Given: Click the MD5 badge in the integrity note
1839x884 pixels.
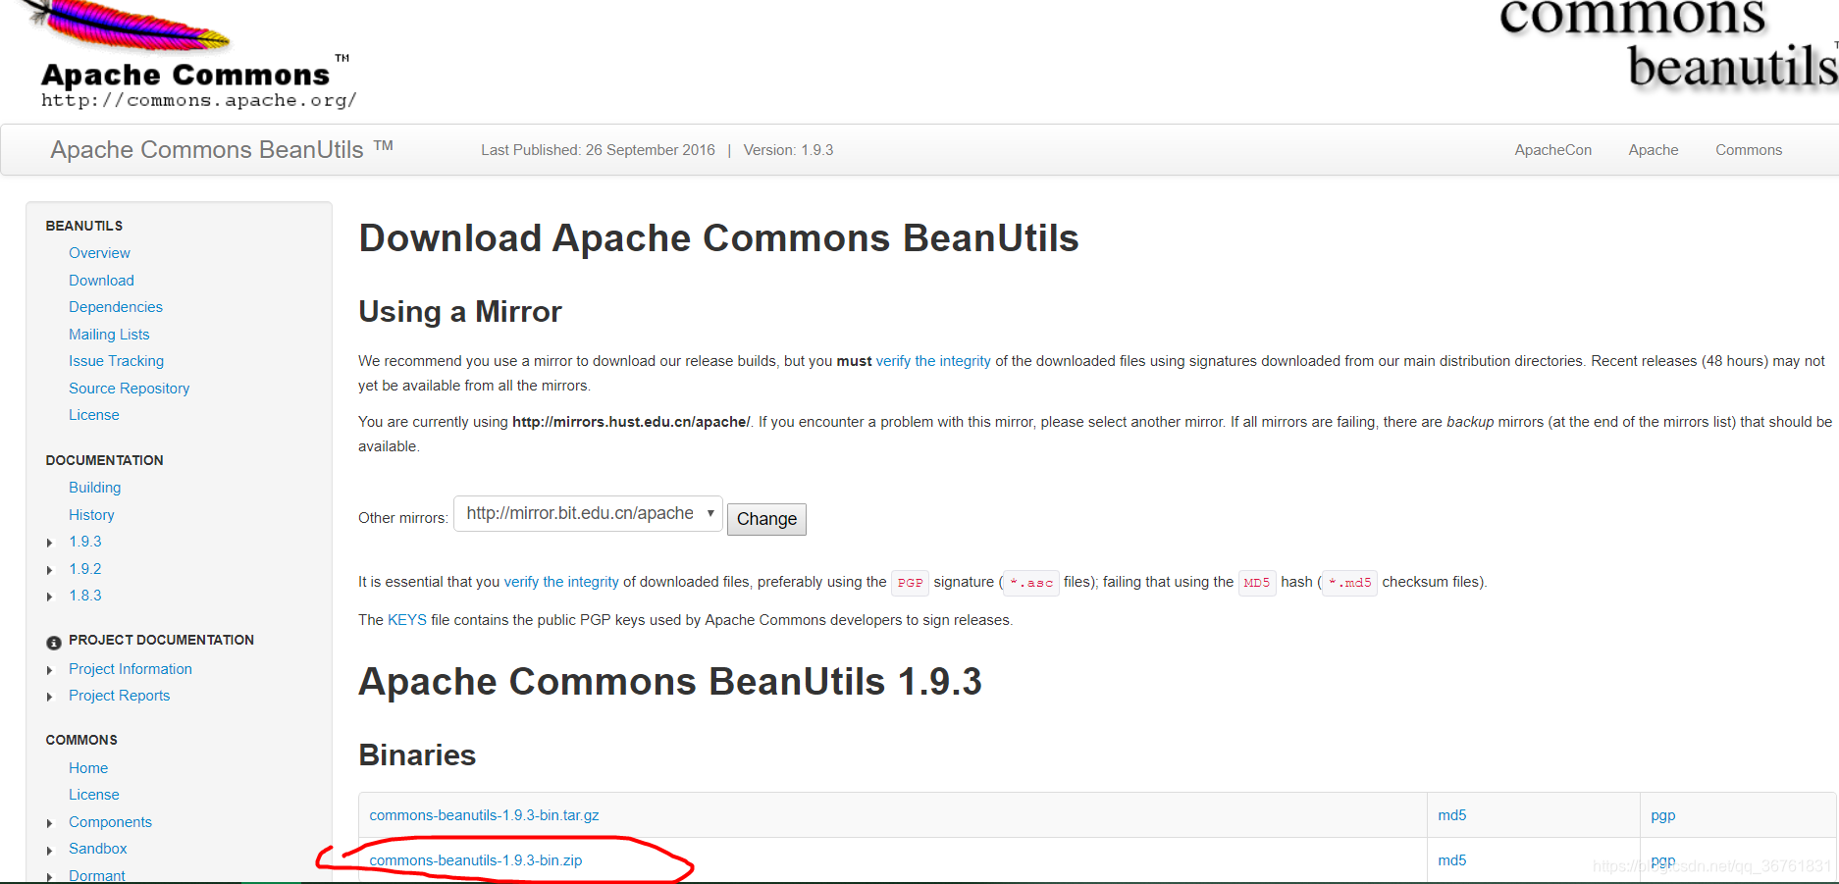Looking at the screenshot, I should [1257, 582].
